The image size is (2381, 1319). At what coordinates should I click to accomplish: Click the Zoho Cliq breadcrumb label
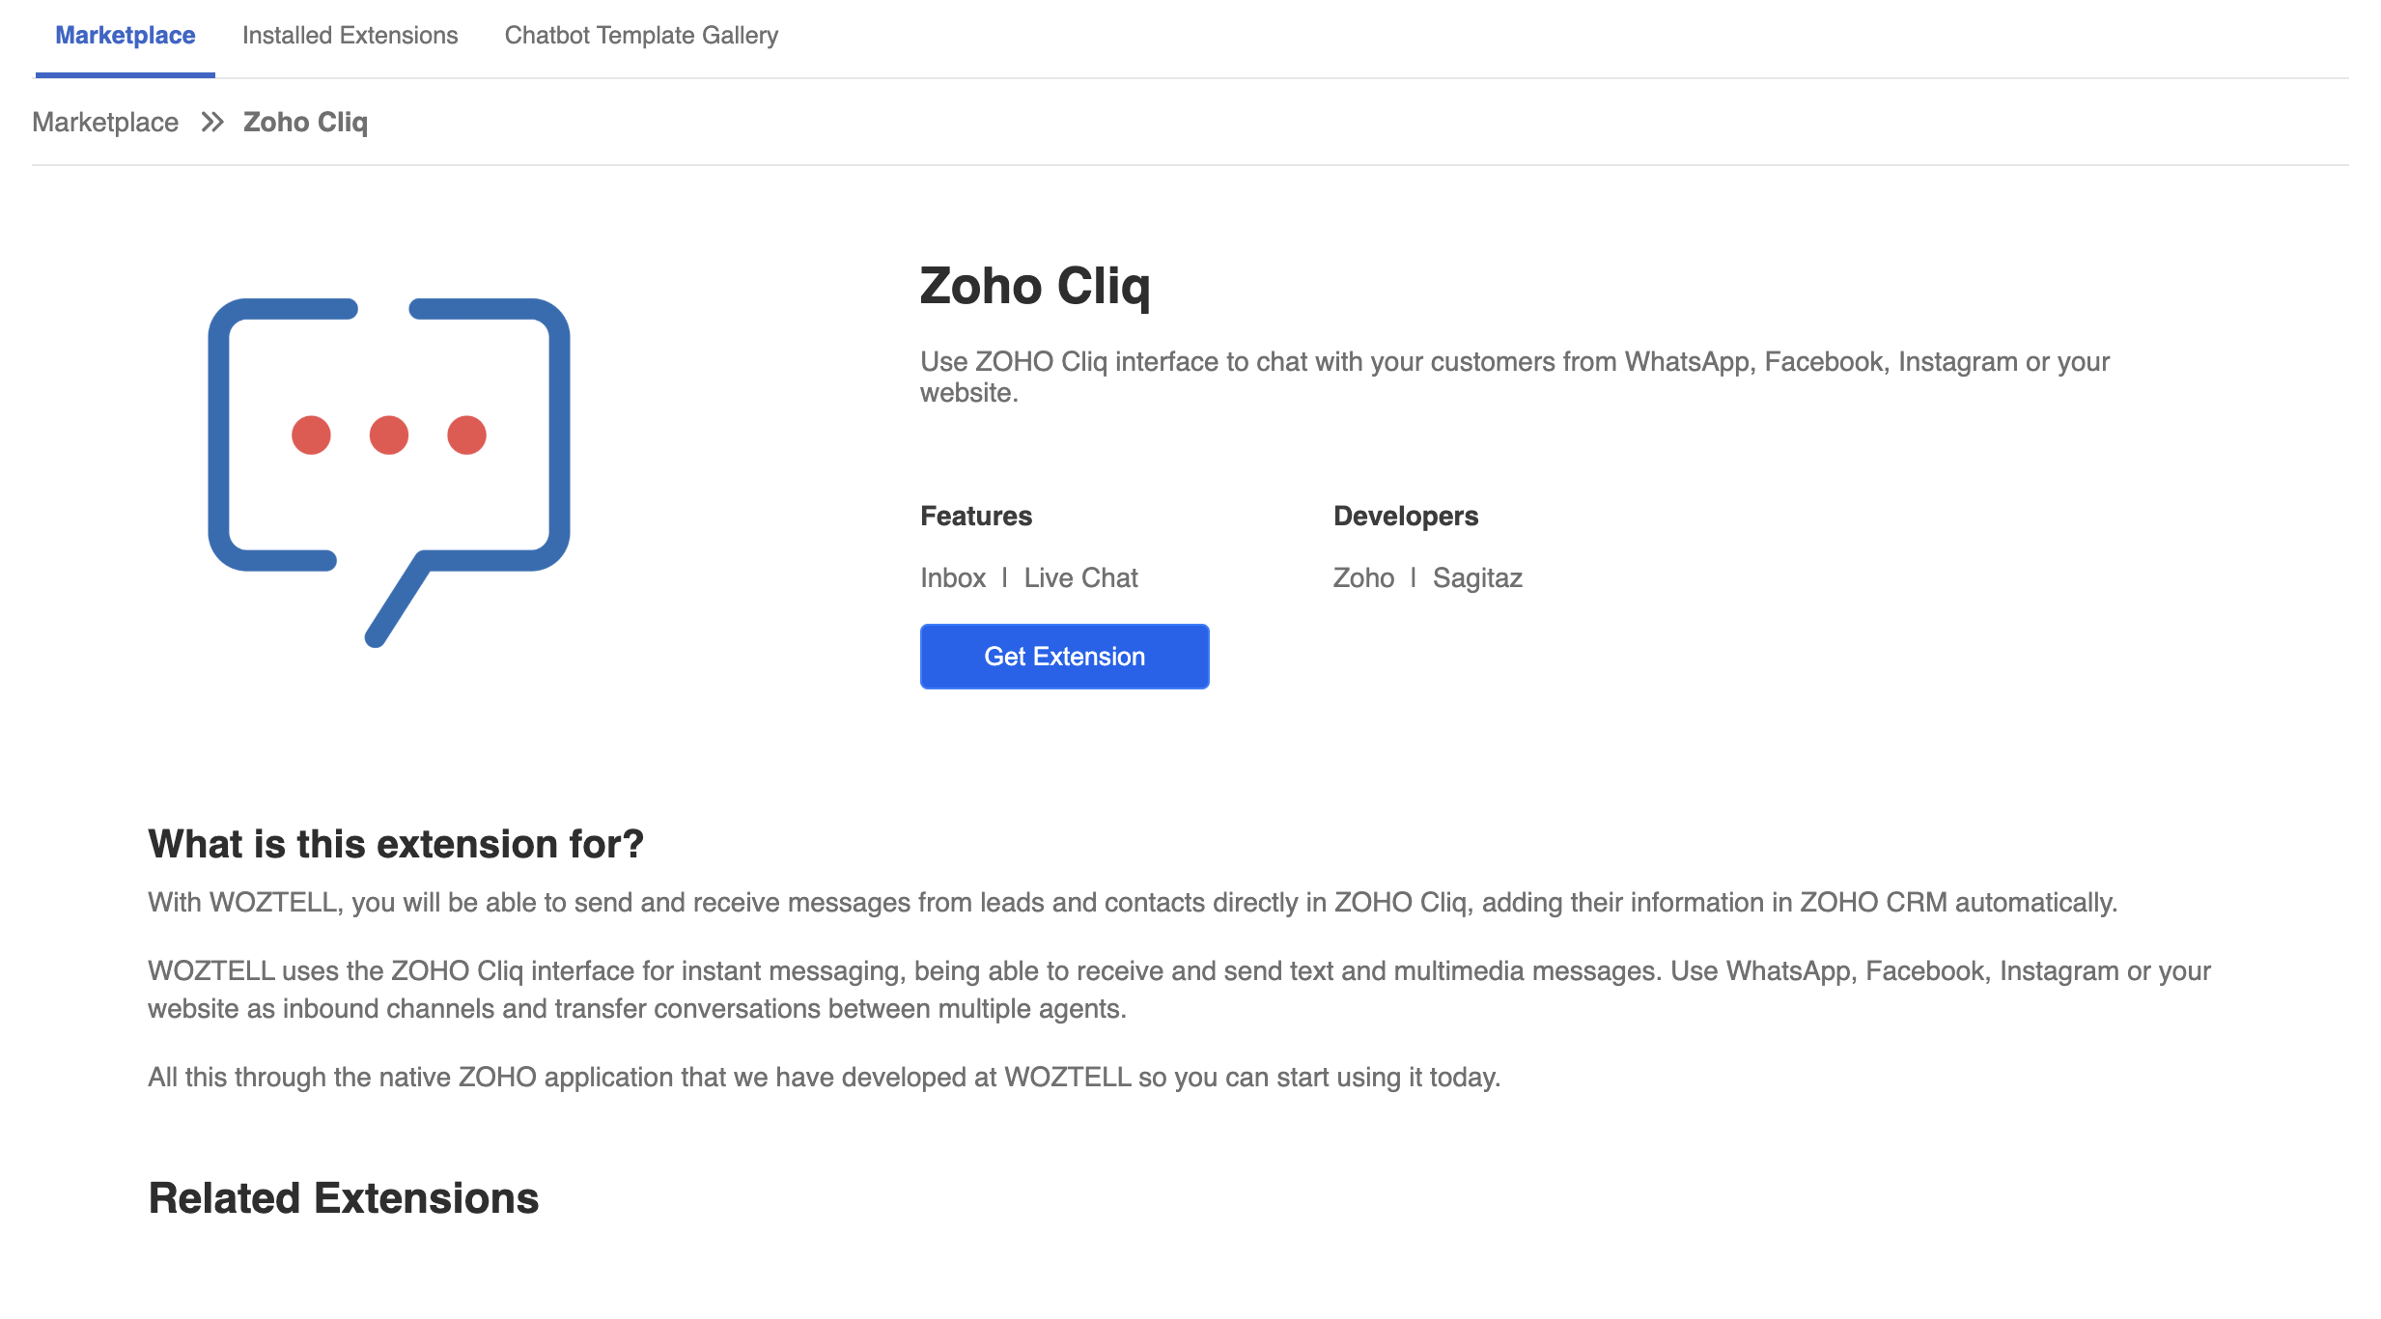(305, 123)
